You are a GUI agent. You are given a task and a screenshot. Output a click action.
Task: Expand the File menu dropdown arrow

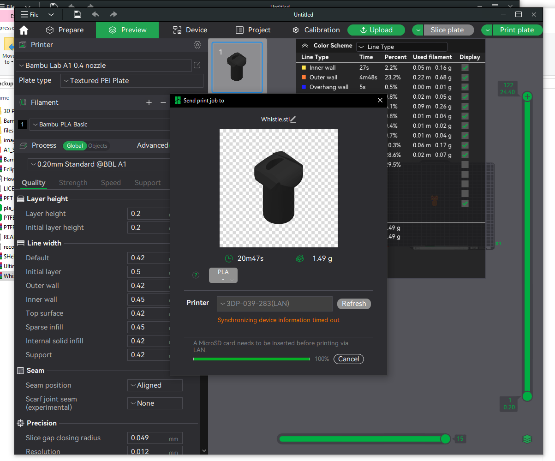51,15
